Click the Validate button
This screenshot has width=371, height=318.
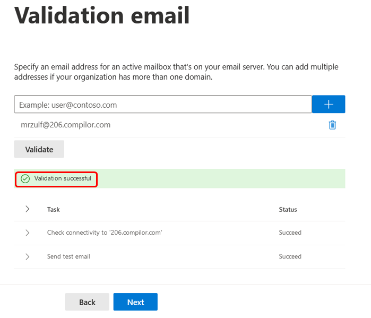39,149
